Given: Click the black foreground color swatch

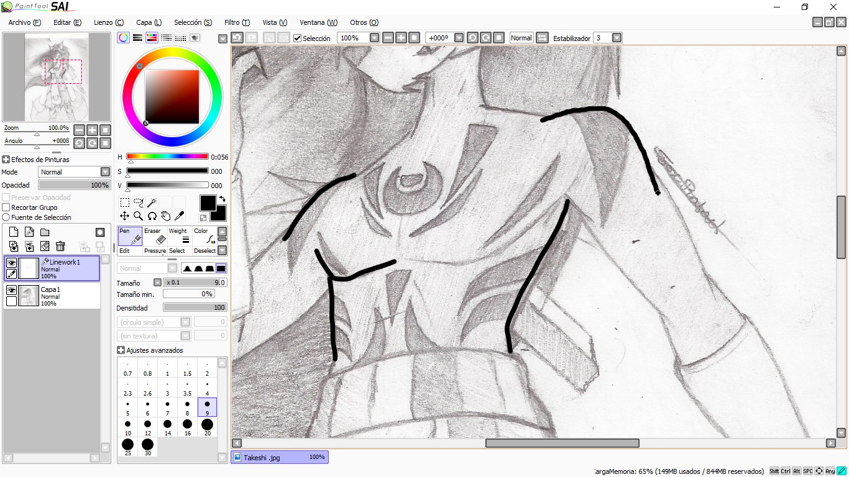Looking at the screenshot, I should [208, 202].
